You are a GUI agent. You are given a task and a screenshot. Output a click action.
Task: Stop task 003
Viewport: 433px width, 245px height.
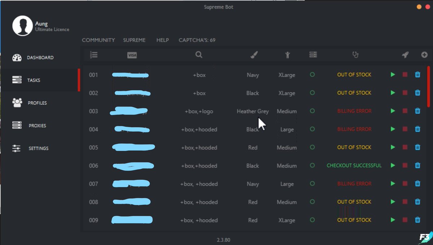(405, 111)
